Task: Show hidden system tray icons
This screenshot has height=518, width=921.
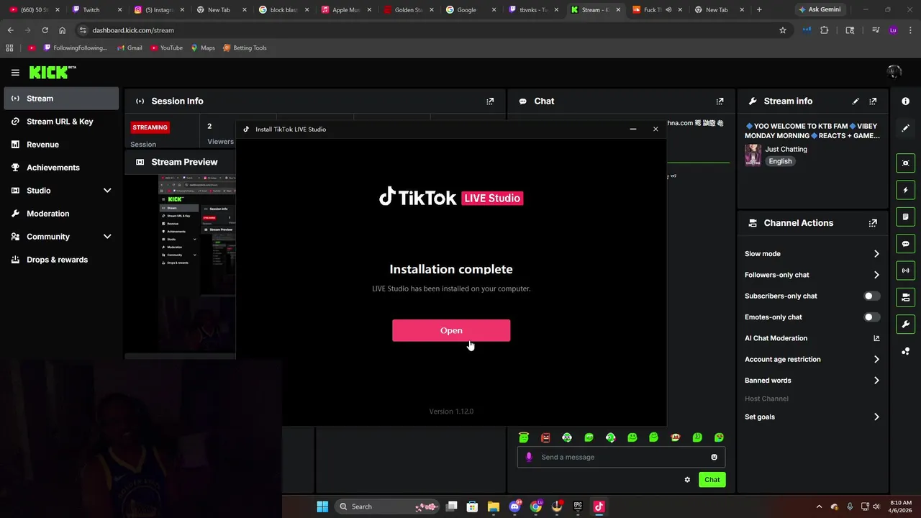Action: pyautogui.click(x=819, y=506)
